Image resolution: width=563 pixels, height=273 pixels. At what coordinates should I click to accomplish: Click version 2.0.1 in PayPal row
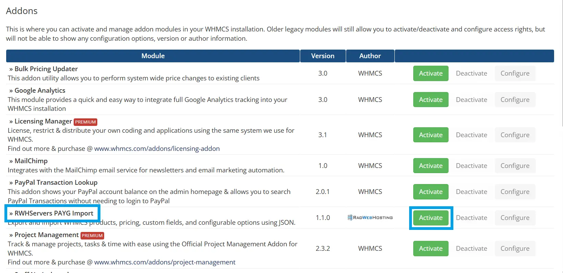click(323, 192)
